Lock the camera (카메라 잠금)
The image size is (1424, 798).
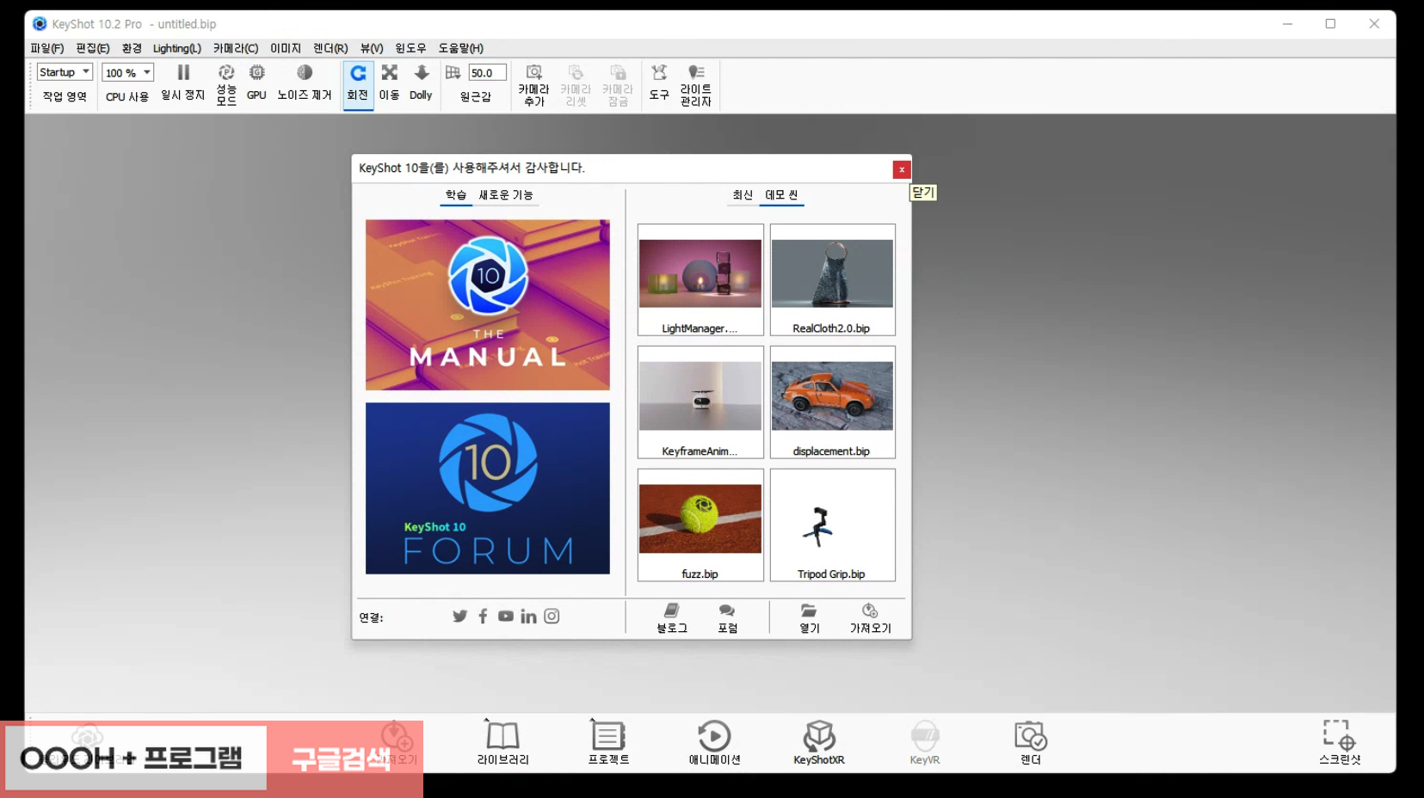click(x=618, y=84)
